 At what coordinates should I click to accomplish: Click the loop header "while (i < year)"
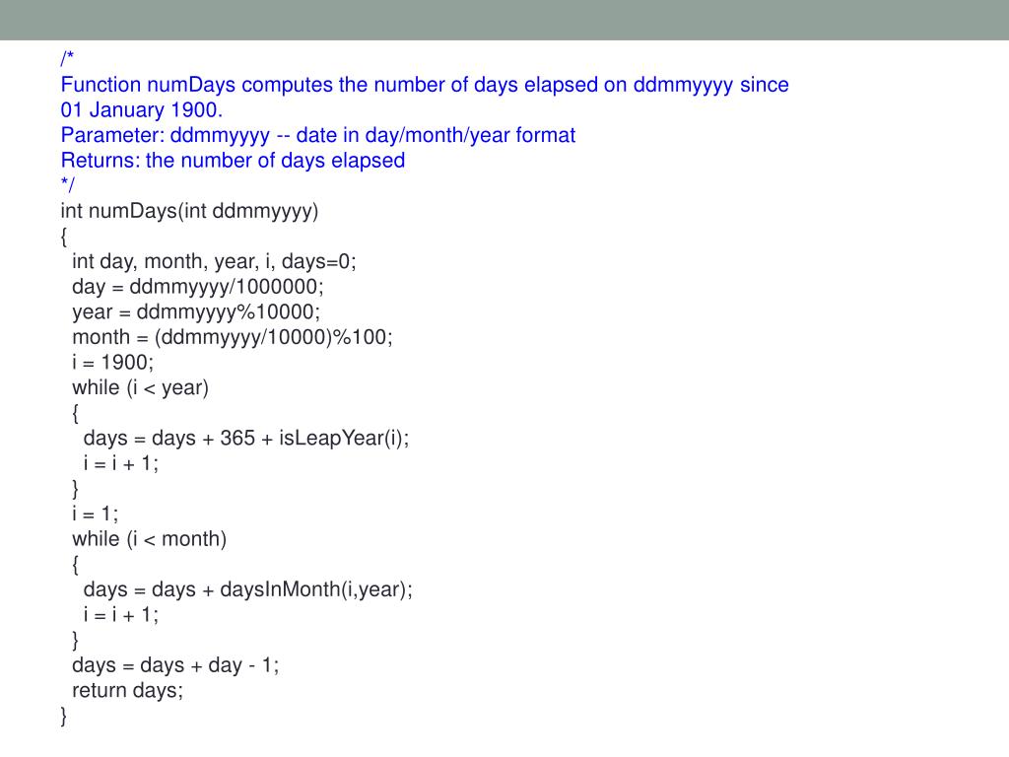click(140, 388)
